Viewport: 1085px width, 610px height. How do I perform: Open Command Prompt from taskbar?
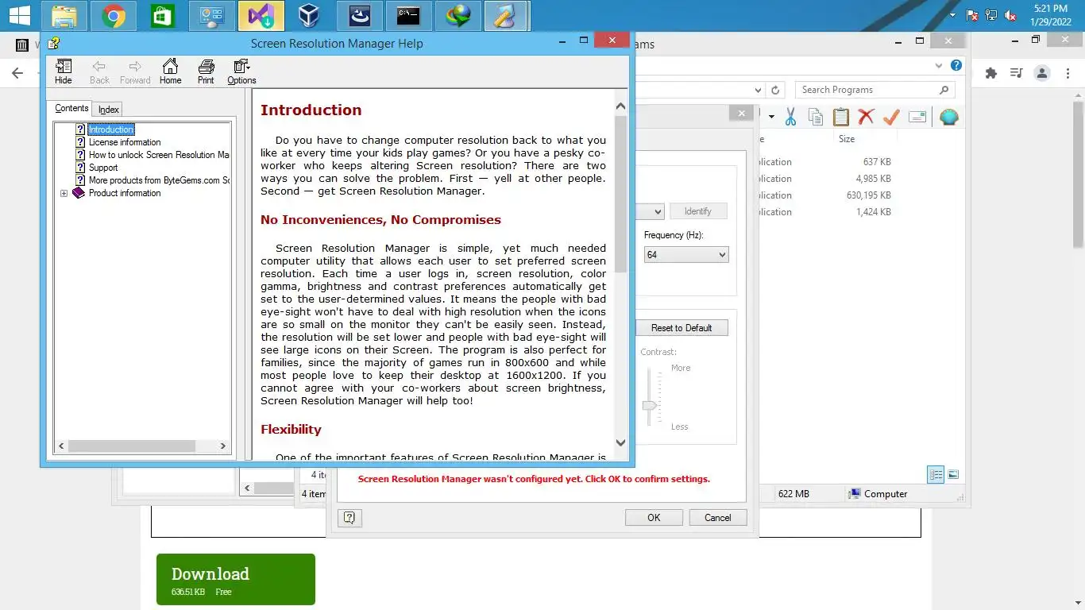[x=408, y=16]
